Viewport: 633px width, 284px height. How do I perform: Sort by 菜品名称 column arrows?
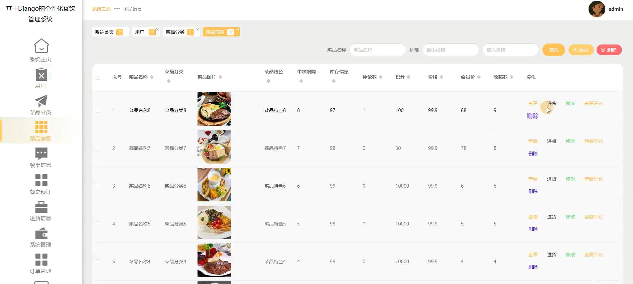coord(152,77)
